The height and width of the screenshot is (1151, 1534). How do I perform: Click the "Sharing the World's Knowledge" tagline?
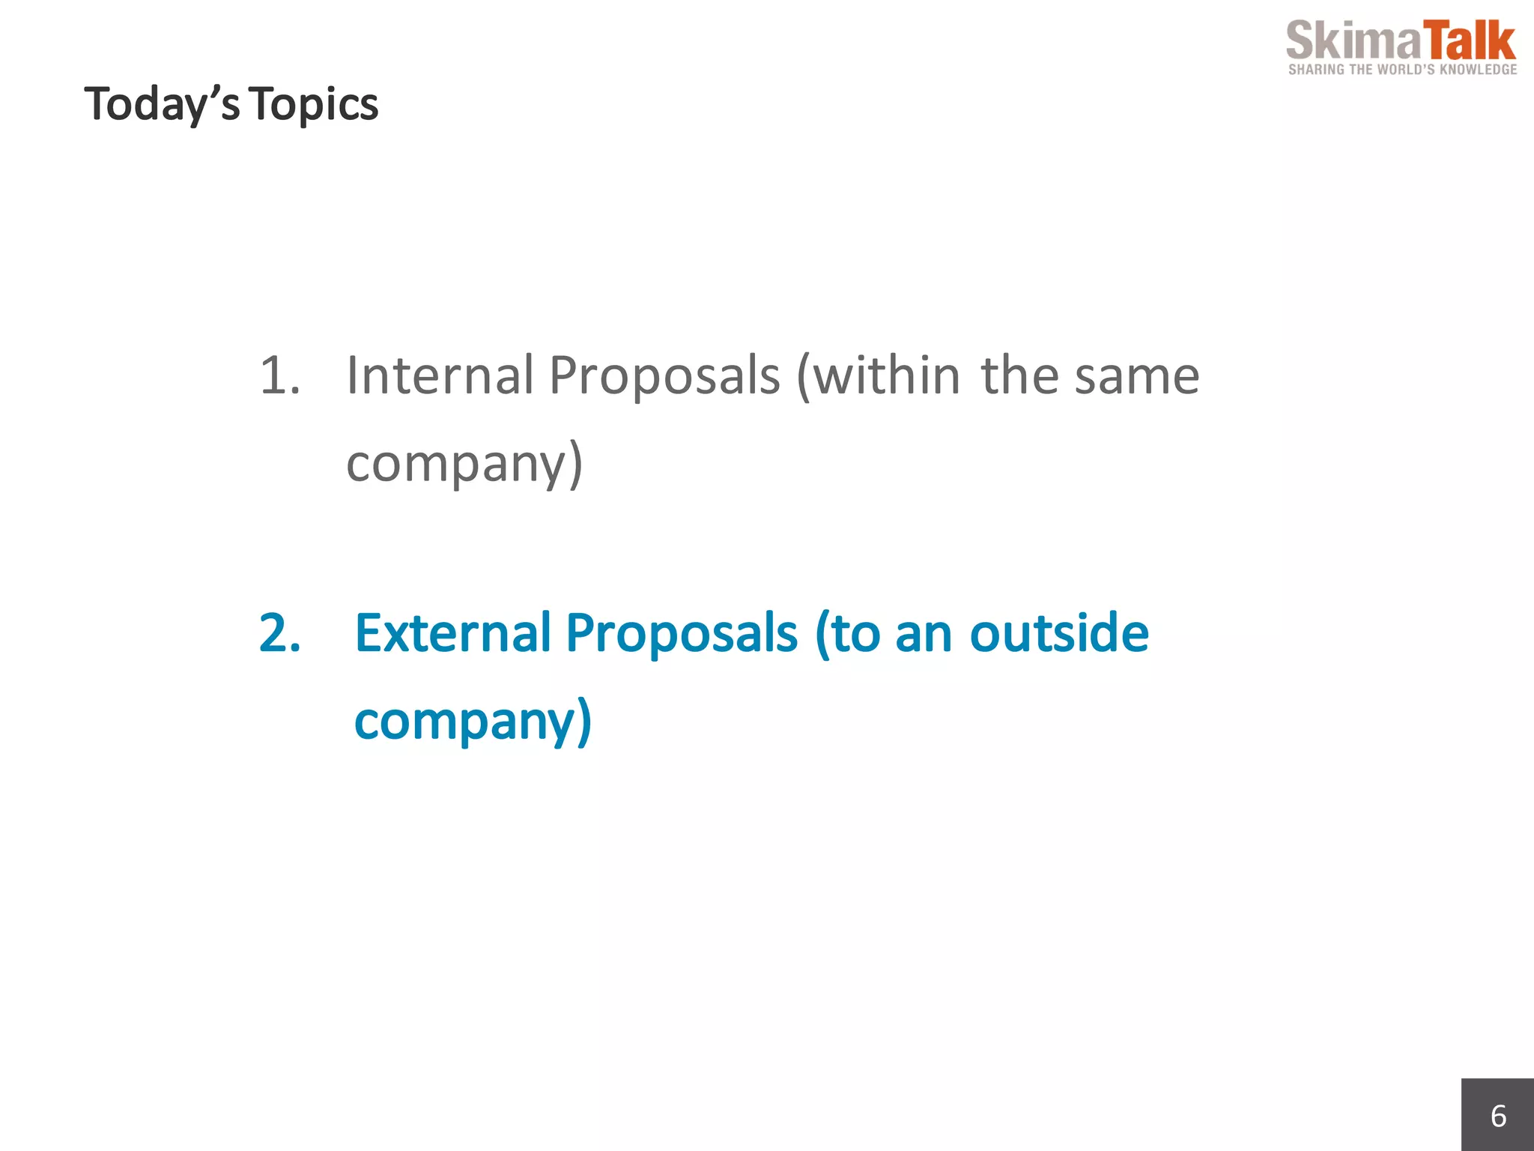click(1402, 70)
